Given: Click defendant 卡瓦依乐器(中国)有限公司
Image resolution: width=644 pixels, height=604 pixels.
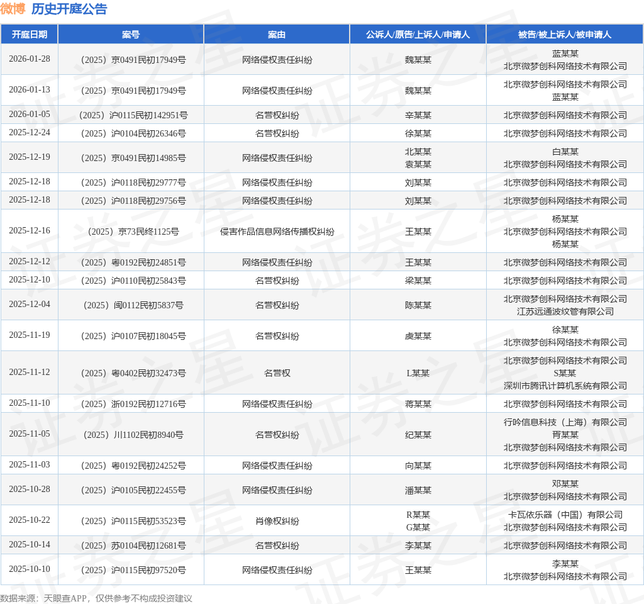Looking at the screenshot, I should point(565,515).
